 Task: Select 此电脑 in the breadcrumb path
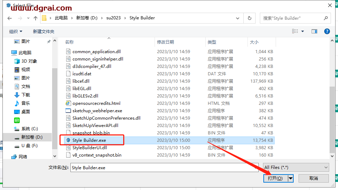61,18
